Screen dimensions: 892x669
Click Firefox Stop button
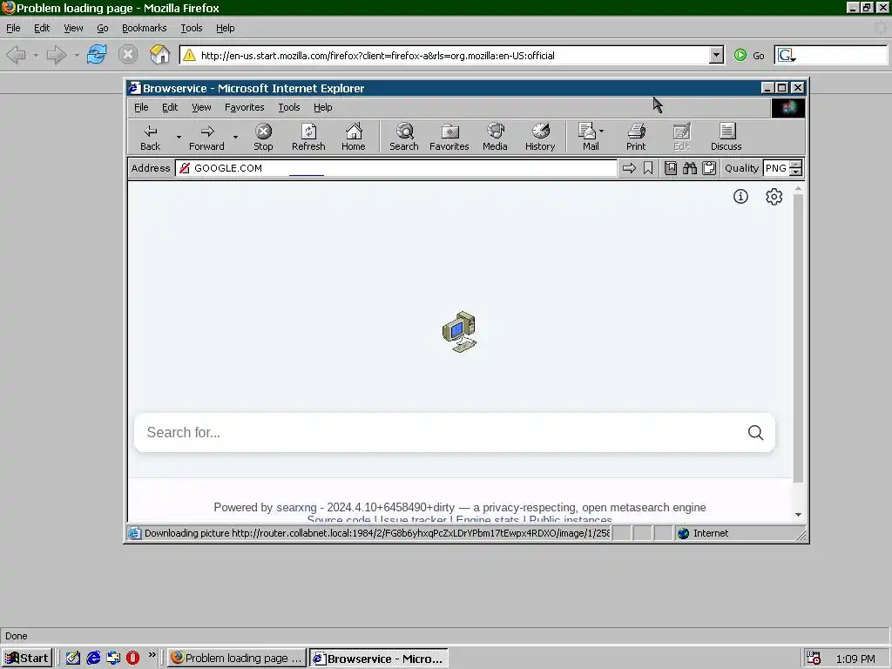[128, 55]
